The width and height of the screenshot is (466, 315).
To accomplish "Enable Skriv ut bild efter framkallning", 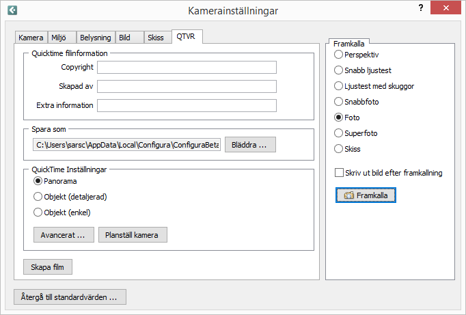I will [x=339, y=173].
